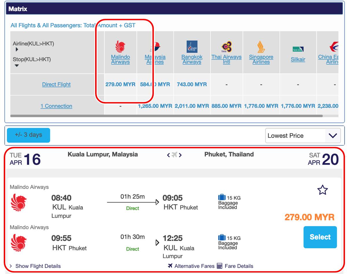Click the Matrix panel title
This screenshot has height=274, width=347.
coord(18,9)
